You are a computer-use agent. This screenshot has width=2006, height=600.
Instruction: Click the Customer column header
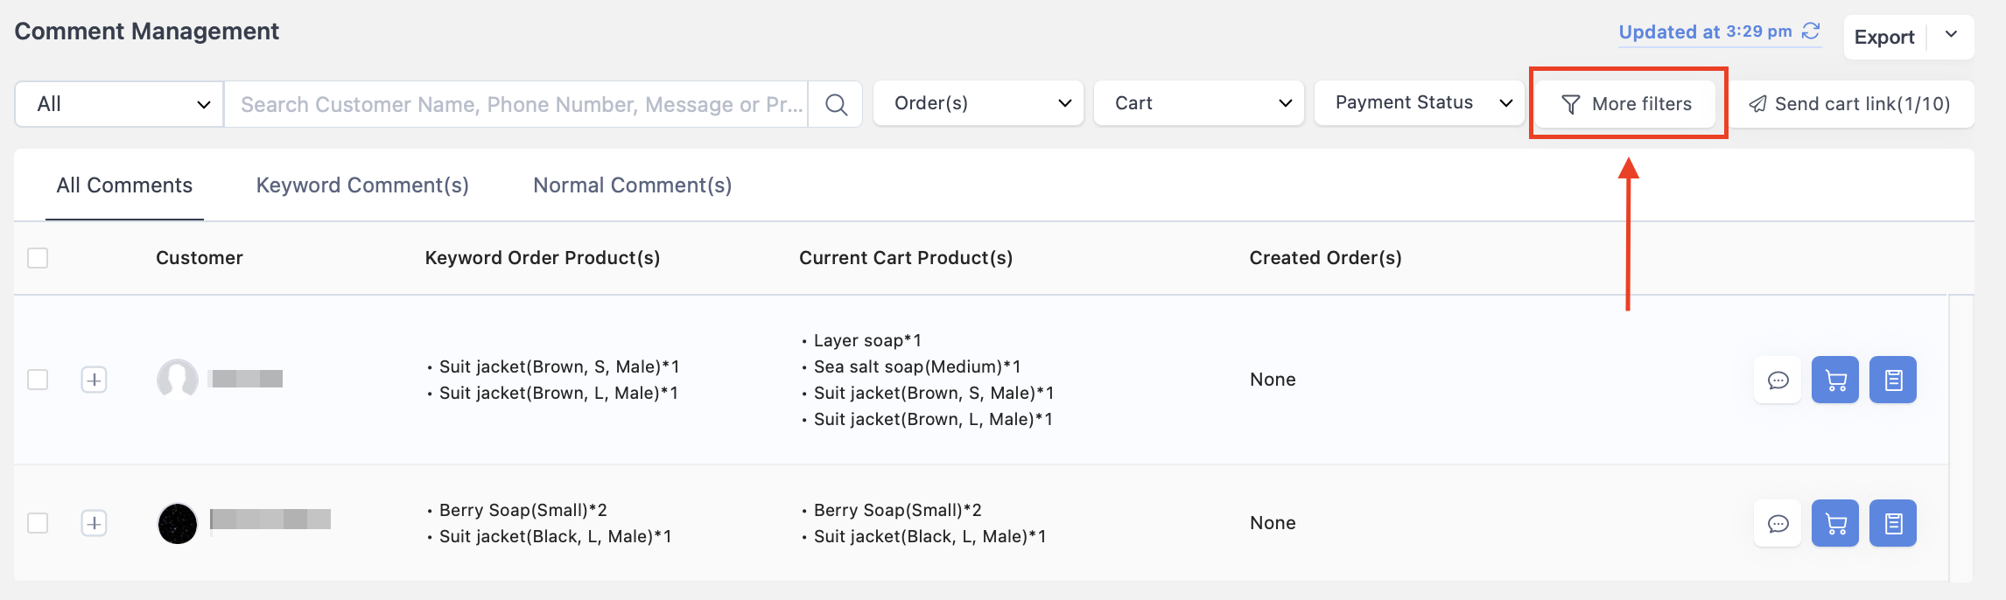click(x=200, y=258)
